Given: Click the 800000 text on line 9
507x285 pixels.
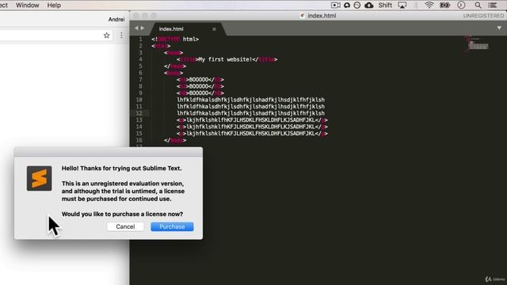Looking at the screenshot, I should [199, 93].
